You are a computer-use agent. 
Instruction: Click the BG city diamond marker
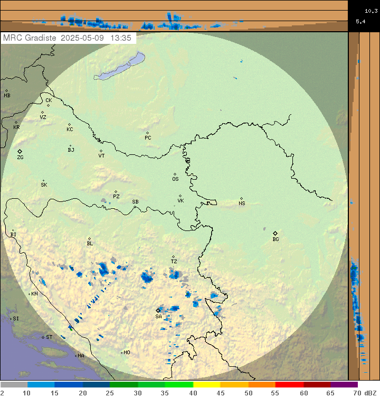click(x=275, y=234)
